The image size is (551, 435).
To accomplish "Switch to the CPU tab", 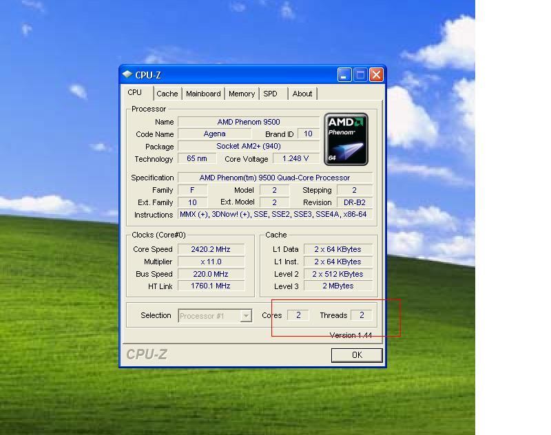I will tap(135, 92).
